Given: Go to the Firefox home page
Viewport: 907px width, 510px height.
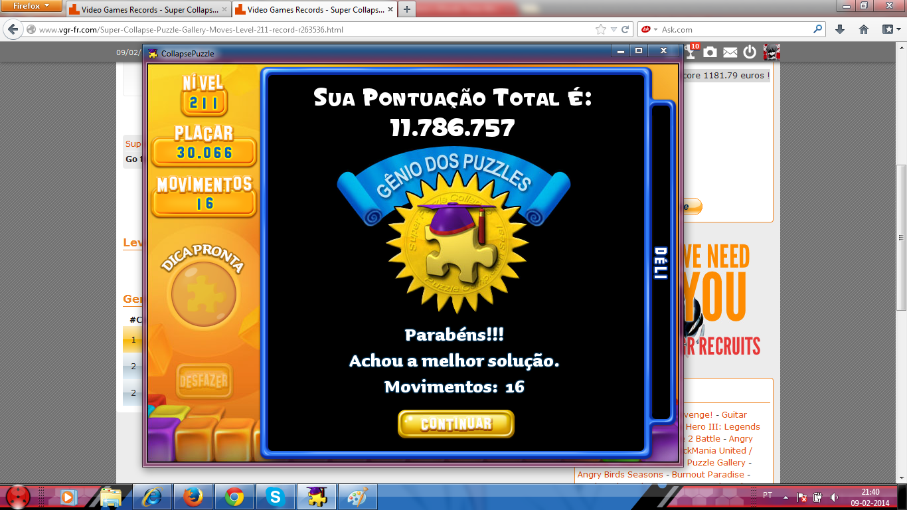Looking at the screenshot, I should tap(864, 30).
